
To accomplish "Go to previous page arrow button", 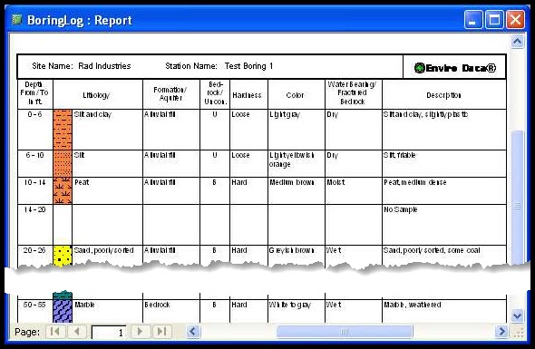I will click(x=77, y=331).
